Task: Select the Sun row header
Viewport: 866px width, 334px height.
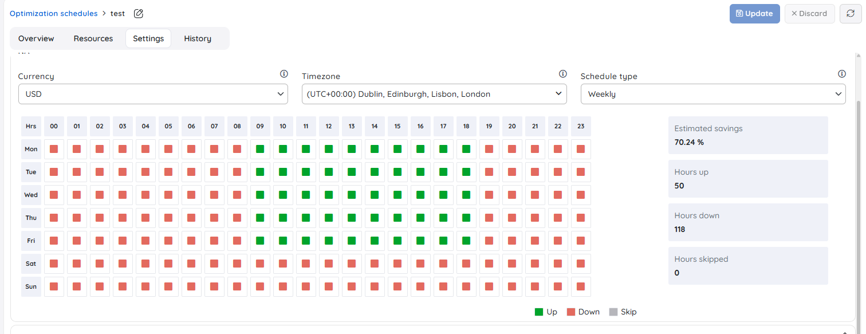Action: click(31, 286)
